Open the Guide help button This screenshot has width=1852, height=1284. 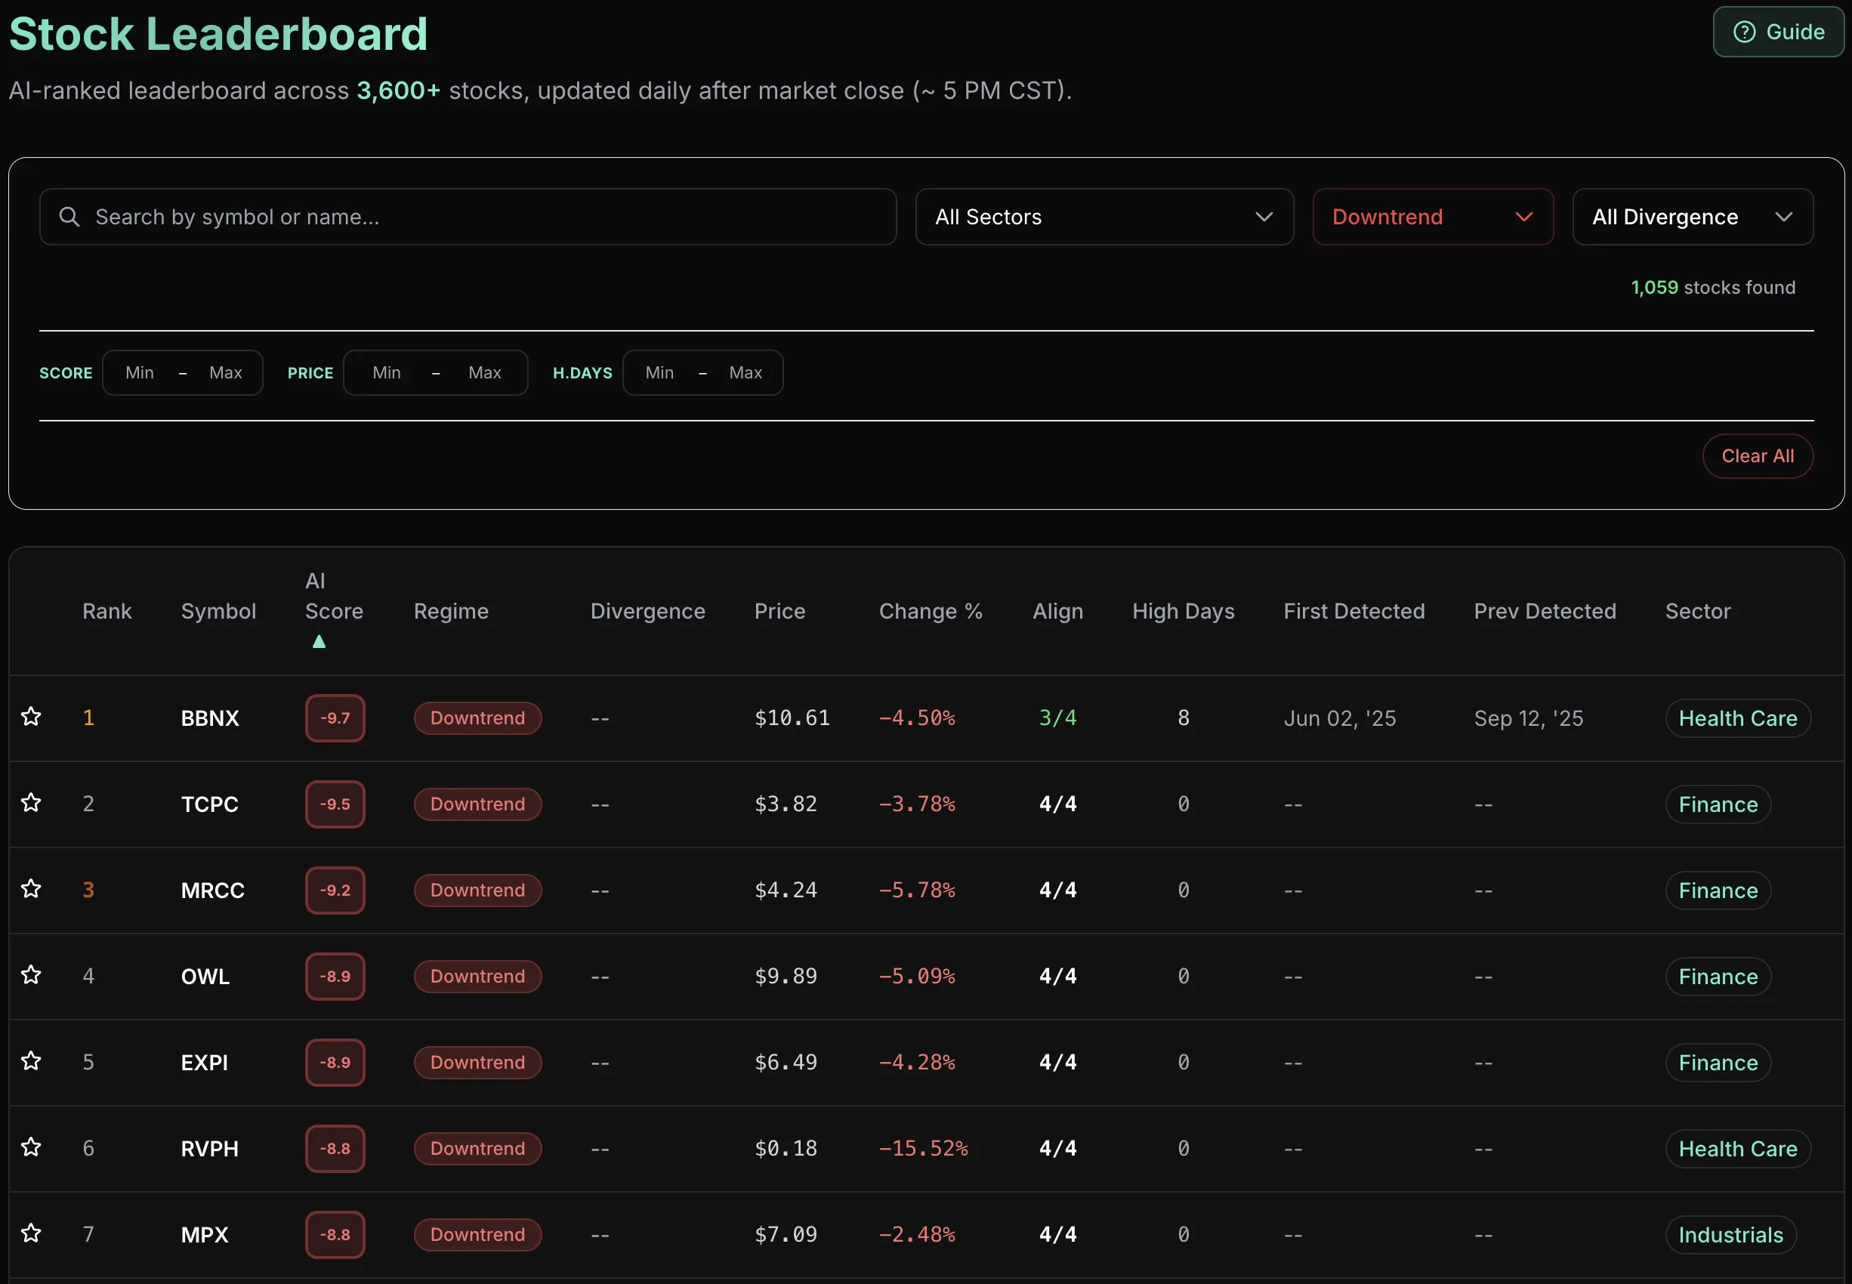[x=1778, y=32]
